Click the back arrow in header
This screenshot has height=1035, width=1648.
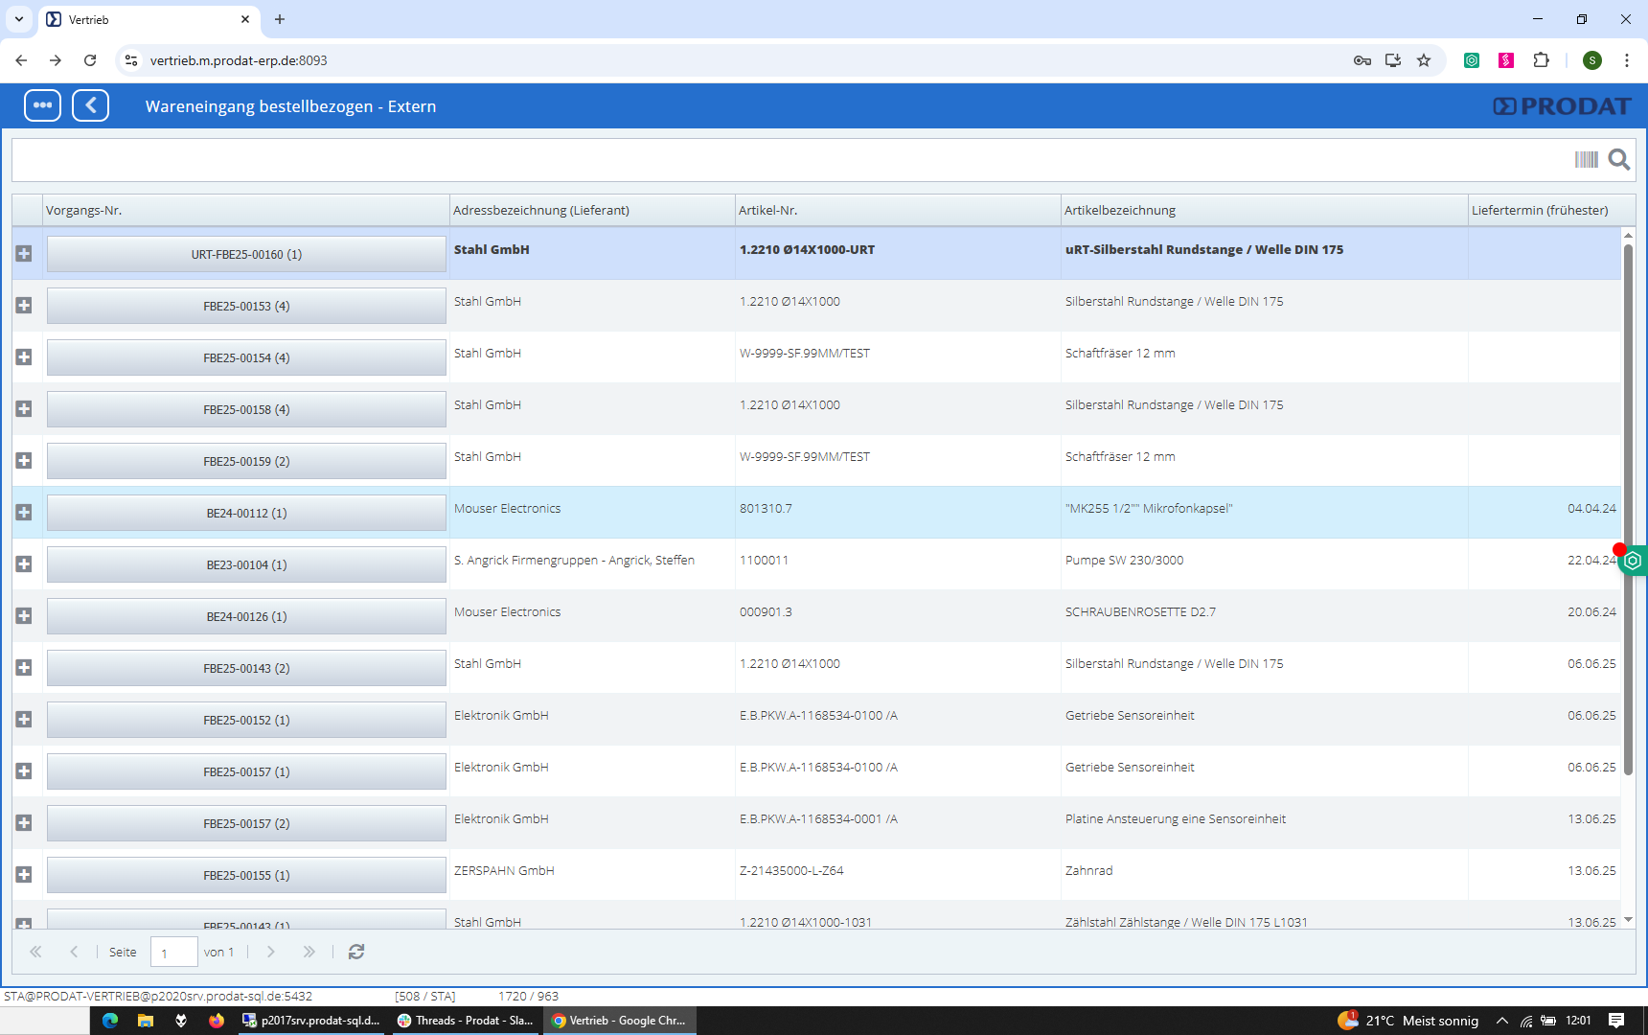[90, 105]
